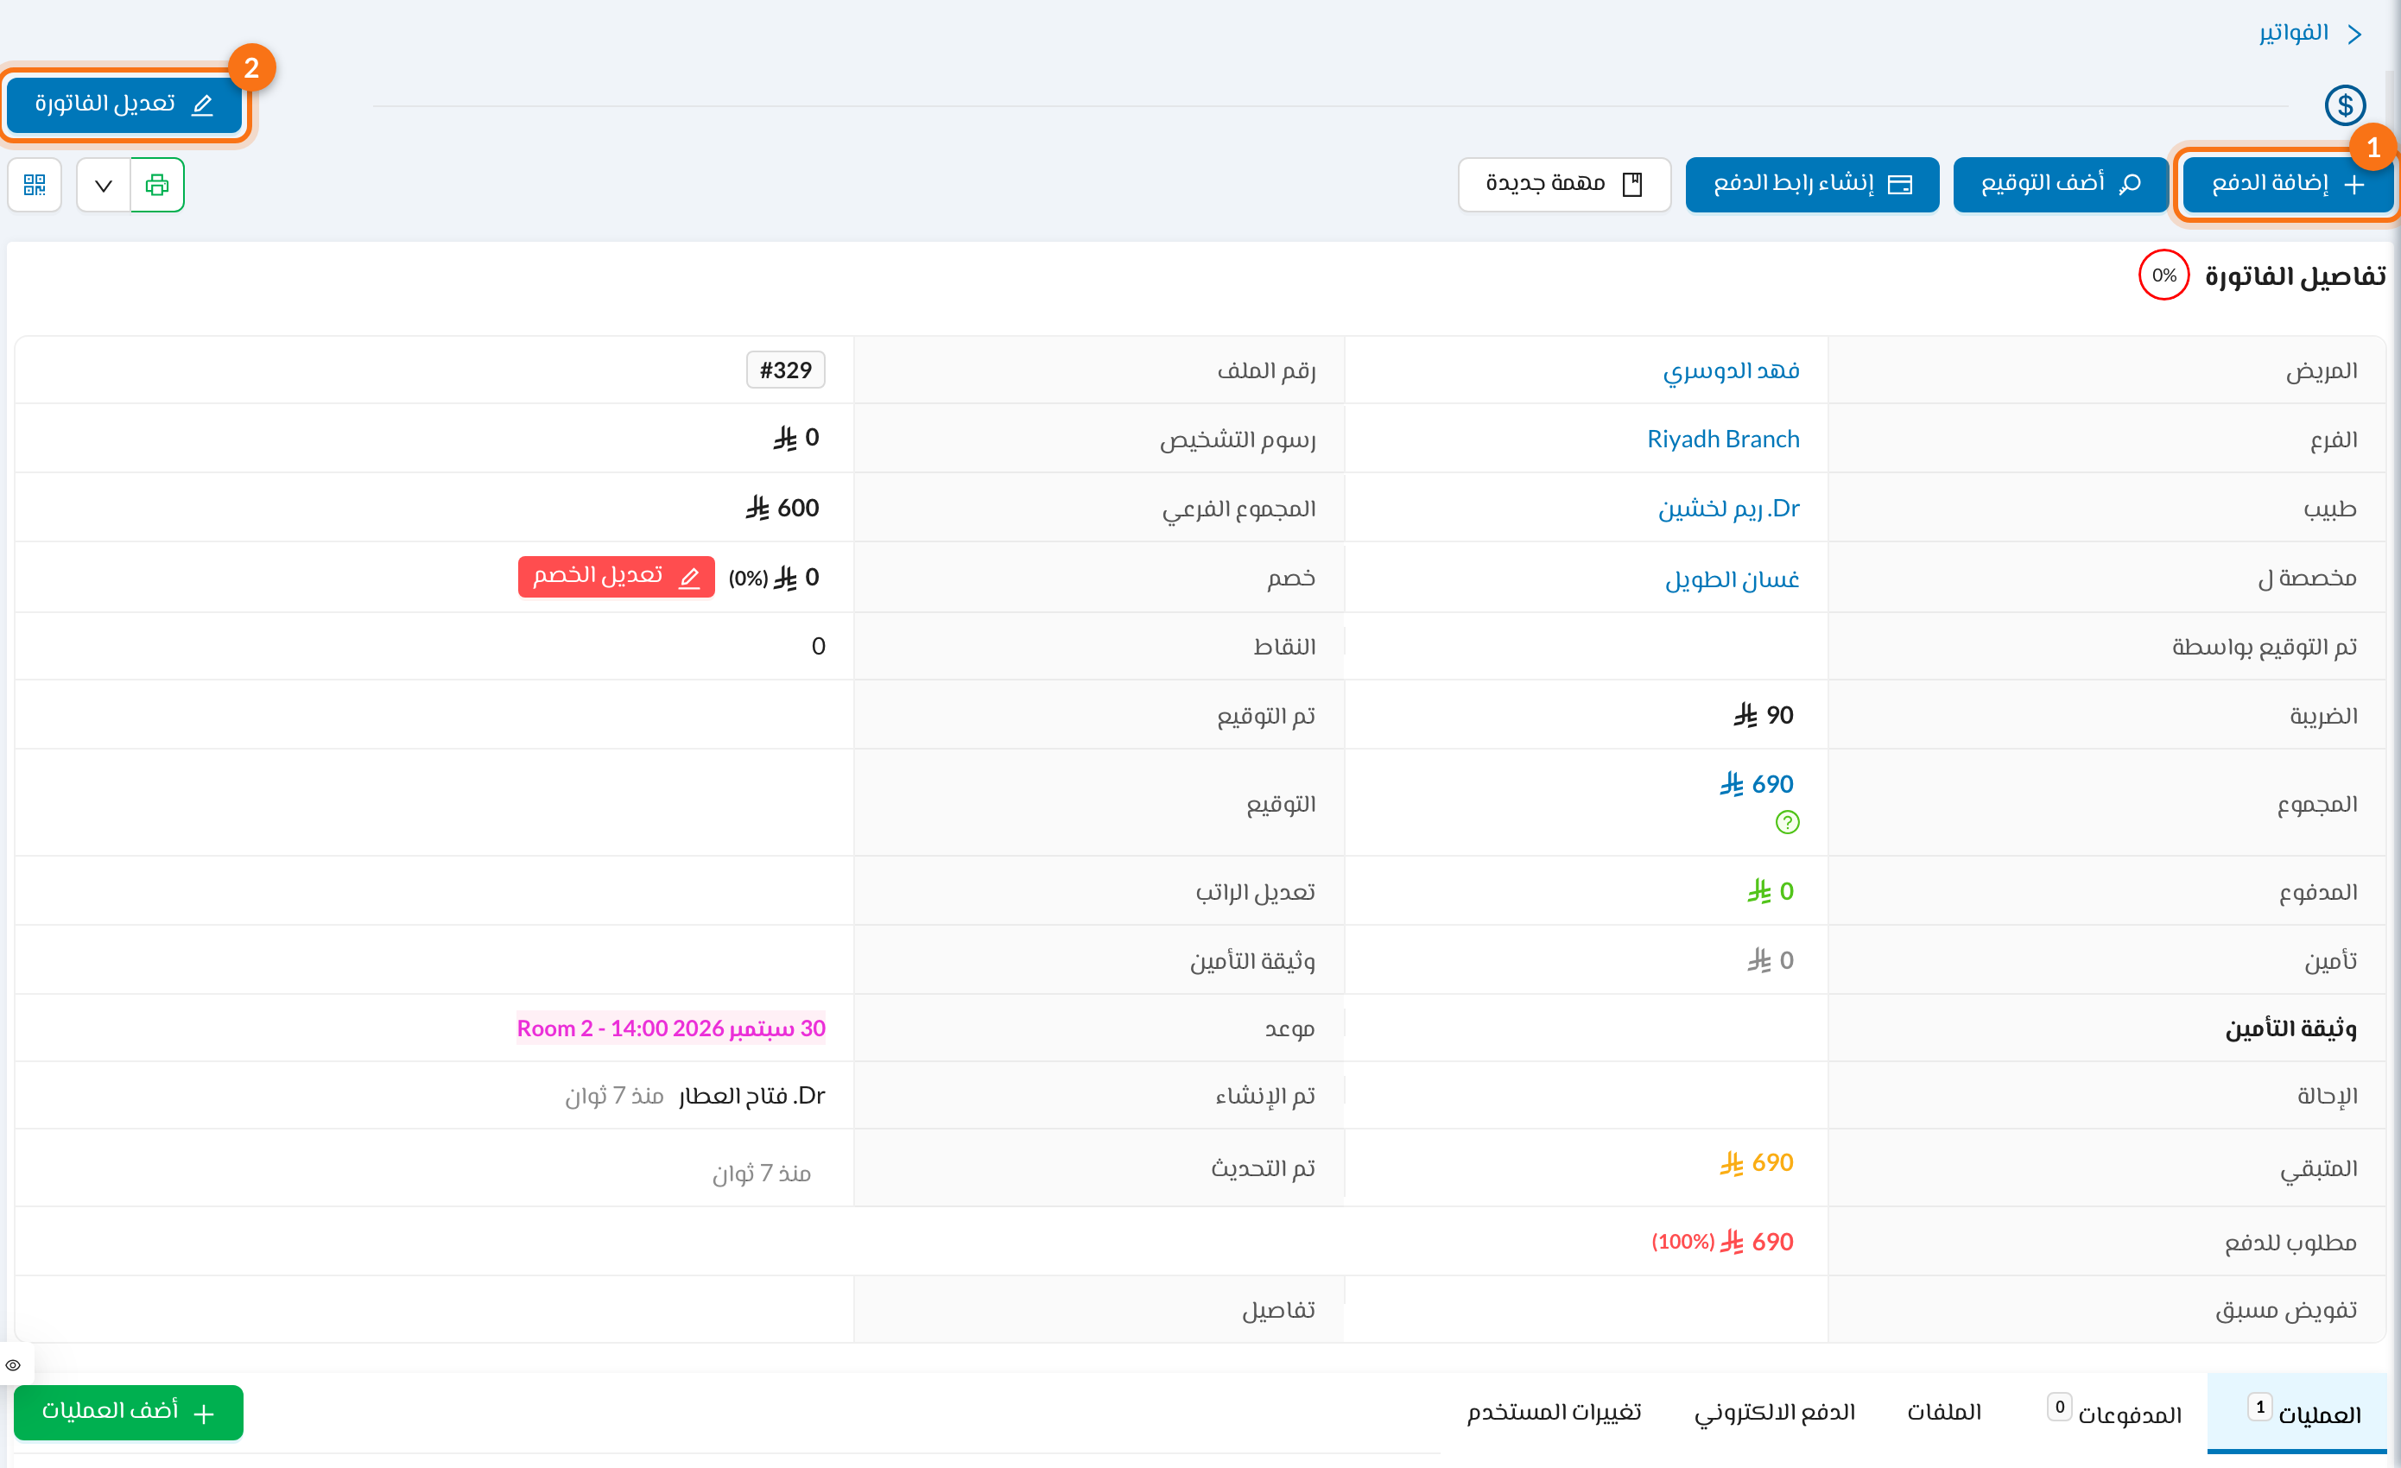
Task: Toggle the eye visibility icon
Action: tap(14, 1364)
